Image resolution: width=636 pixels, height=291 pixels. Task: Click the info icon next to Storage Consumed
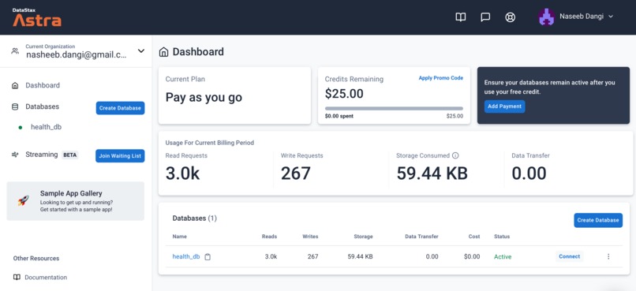tap(455, 155)
